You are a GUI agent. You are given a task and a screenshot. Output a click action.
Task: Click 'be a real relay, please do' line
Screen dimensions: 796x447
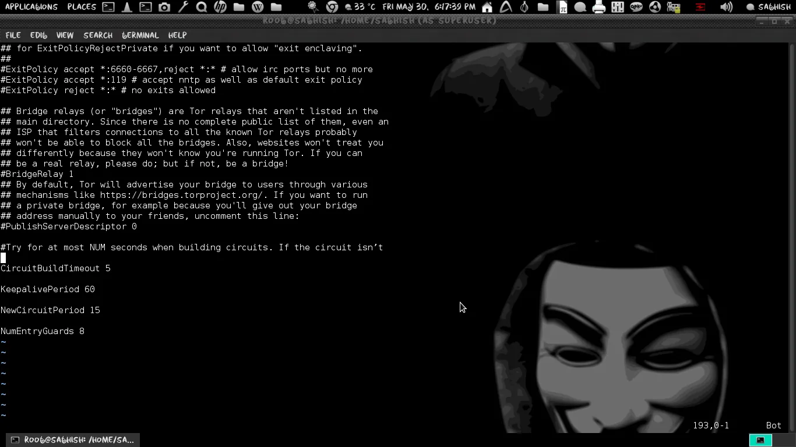point(145,164)
